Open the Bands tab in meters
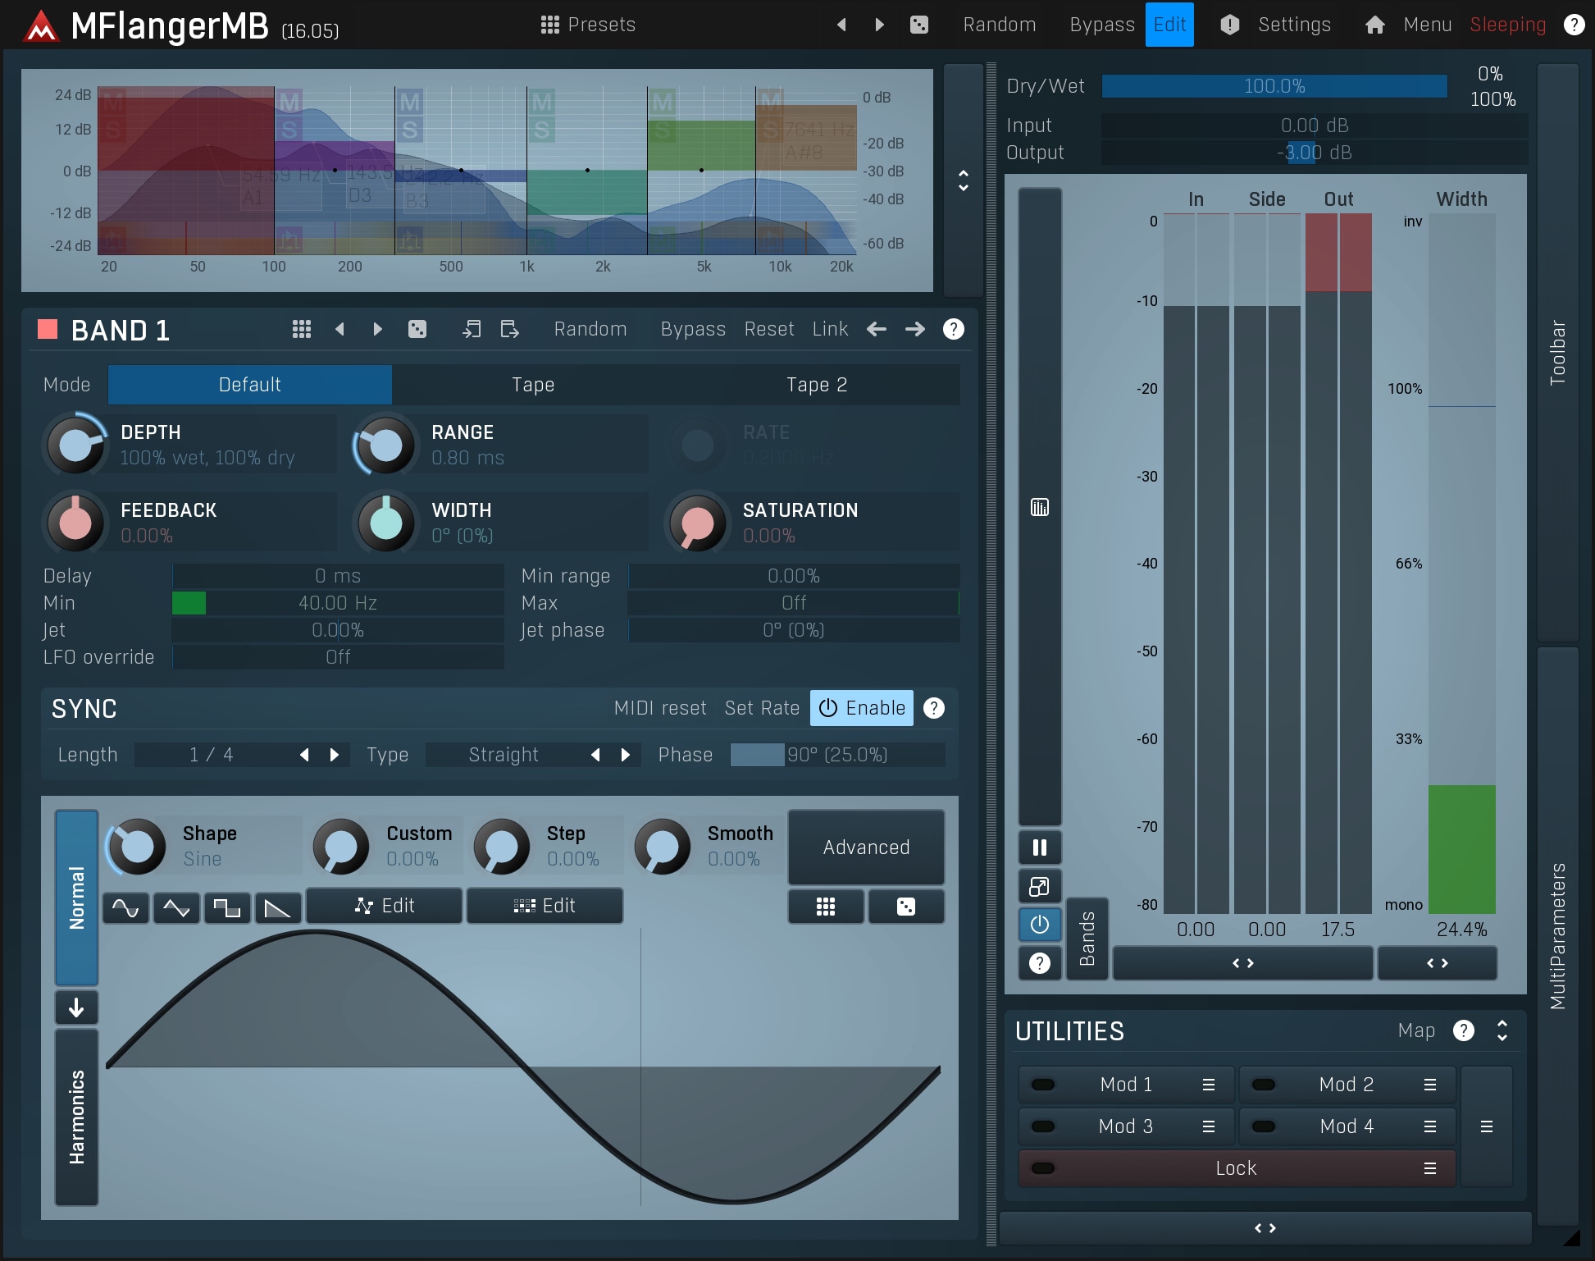The image size is (1595, 1261). 1087,939
